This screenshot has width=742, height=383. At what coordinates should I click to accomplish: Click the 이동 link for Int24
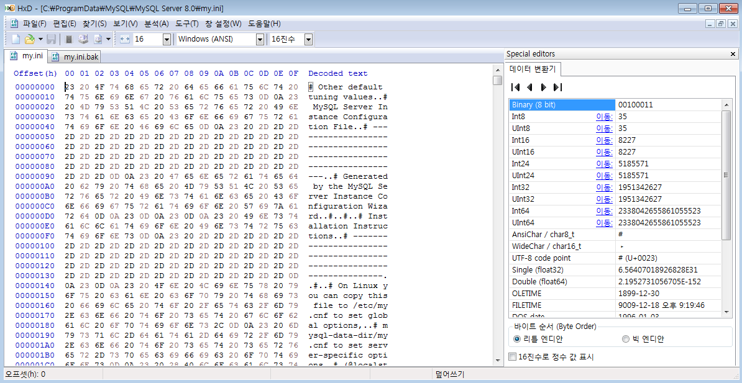(x=604, y=164)
